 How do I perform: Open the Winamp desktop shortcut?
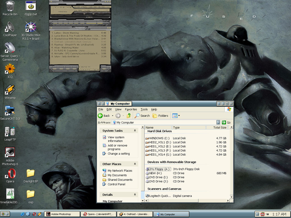click(10, 92)
